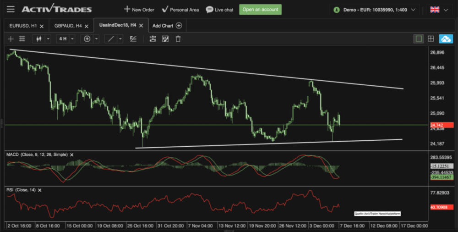Click the red 24,742 price tag
This screenshot has height=232, width=458.
[442, 125]
